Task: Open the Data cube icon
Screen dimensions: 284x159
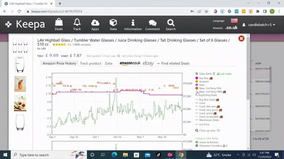Action: (113, 24)
